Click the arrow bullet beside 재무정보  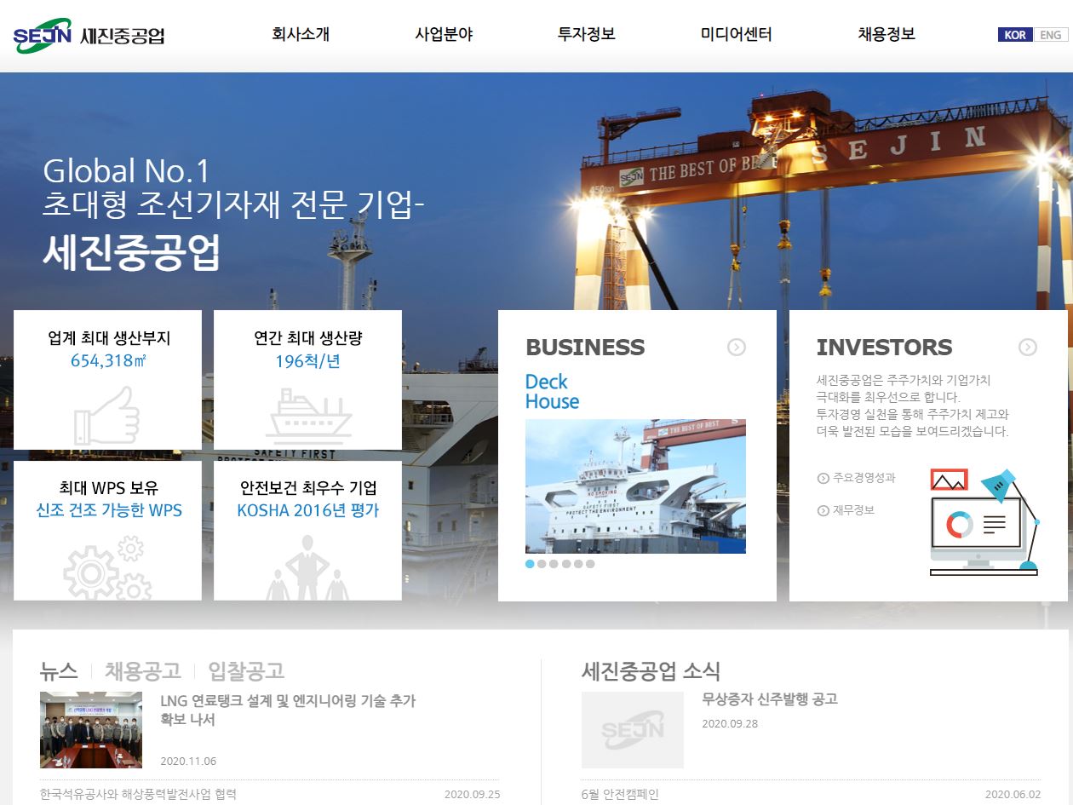point(823,510)
